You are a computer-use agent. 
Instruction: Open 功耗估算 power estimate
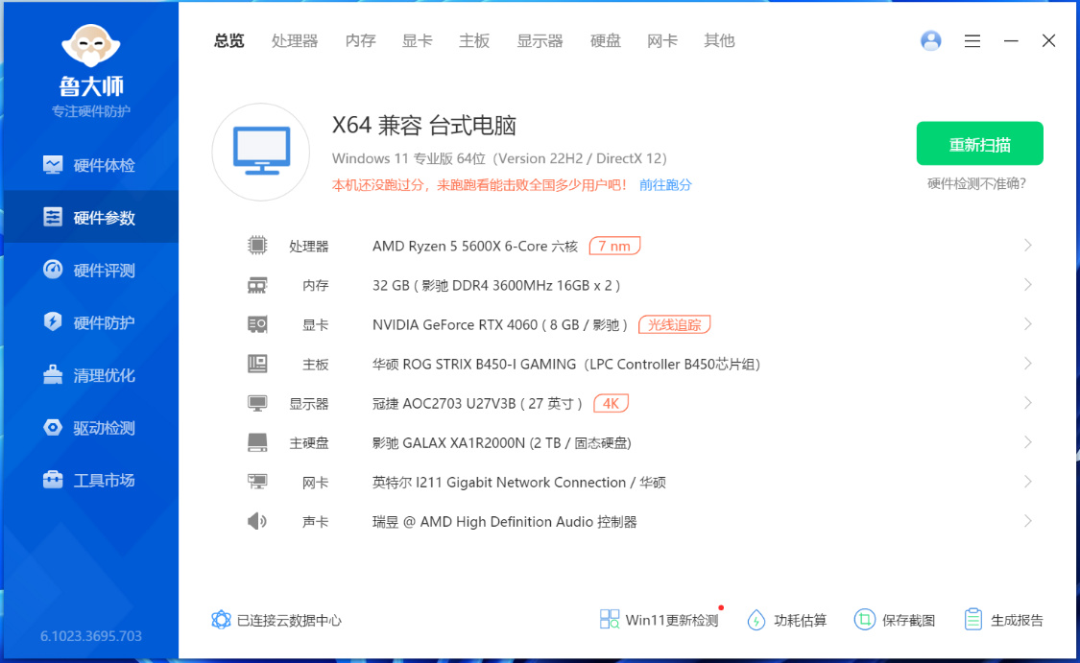[x=786, y=620]
